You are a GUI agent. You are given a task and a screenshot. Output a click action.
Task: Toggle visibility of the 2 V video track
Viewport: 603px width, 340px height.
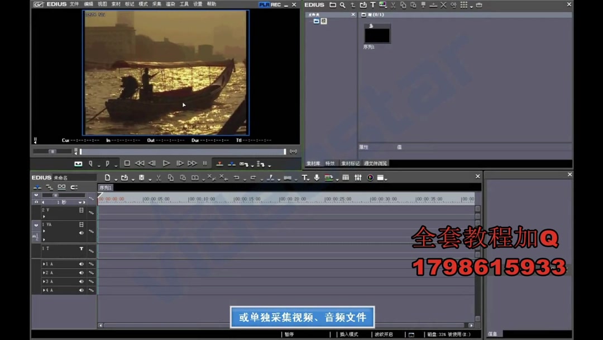point(81,211)
